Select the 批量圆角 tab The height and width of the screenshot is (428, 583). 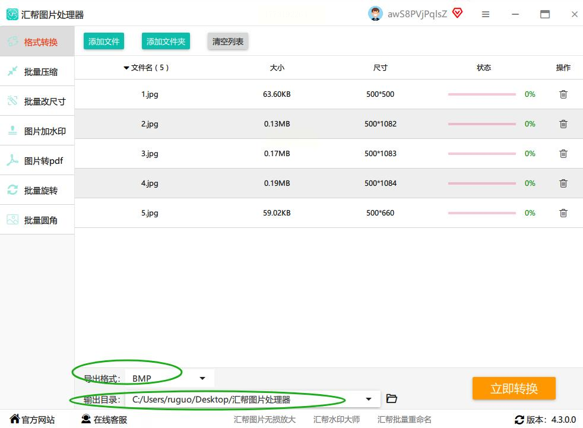pos(37,220)
